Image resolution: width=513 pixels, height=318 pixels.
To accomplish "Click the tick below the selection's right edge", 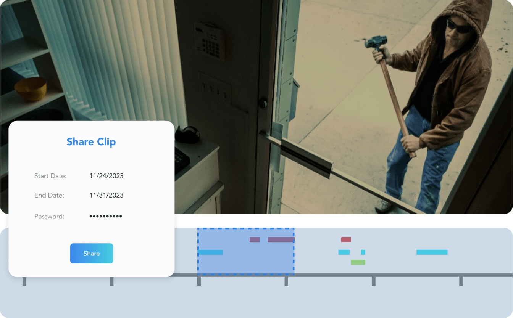I will [x=286, y=281].
